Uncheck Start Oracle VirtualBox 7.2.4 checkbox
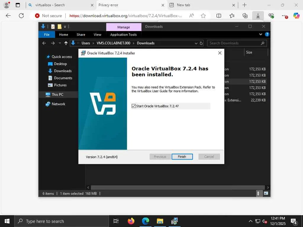303x227 pixels. [133, 106]
